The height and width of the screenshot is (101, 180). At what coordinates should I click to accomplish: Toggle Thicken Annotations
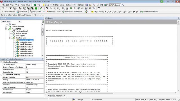[149, 12]
